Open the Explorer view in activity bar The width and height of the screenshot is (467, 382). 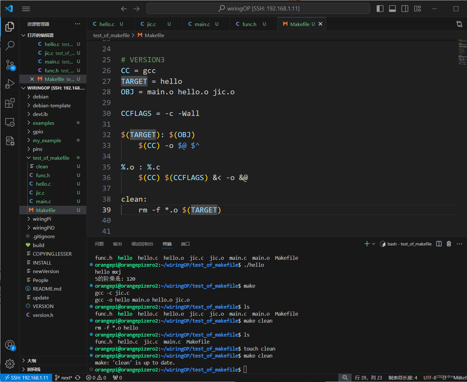point(10,27)
